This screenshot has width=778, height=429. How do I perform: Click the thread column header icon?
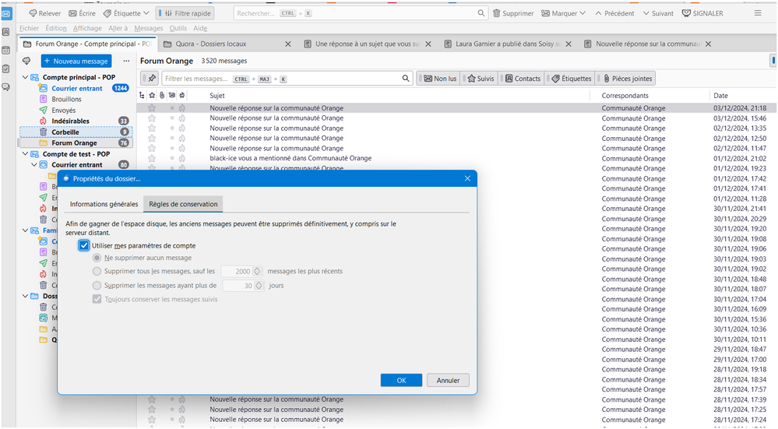tap(142, 96)
